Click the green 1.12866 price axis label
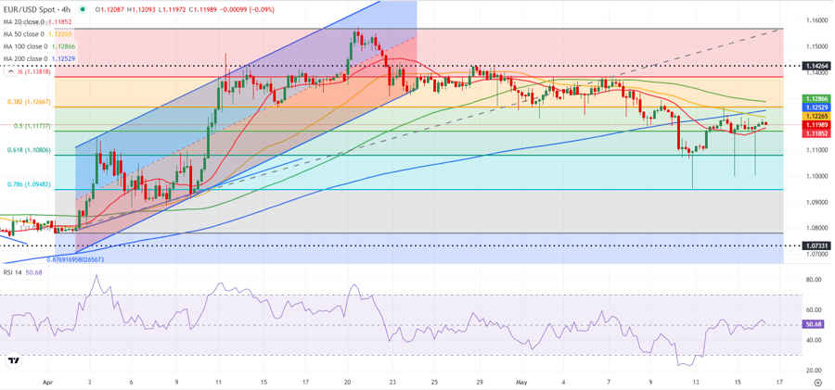The image size is (835, 390). pyautogui.click(x=814, y=99)
